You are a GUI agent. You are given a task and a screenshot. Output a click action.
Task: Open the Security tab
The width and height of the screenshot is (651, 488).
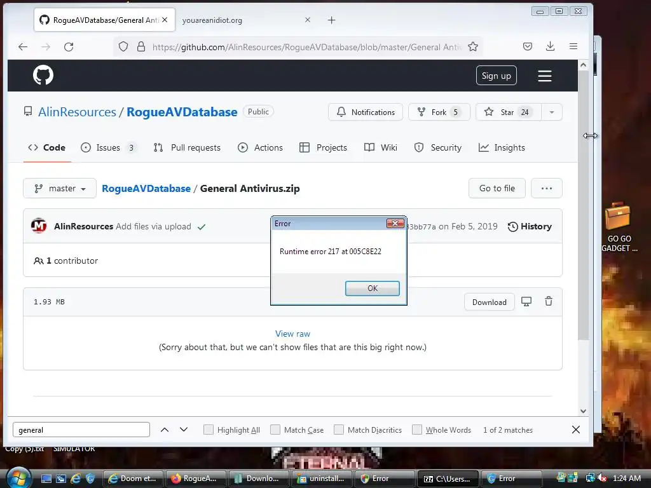coord(438,147)
